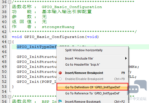Collapse the comment block at line 36
The image size is (149, 103).
9,2
